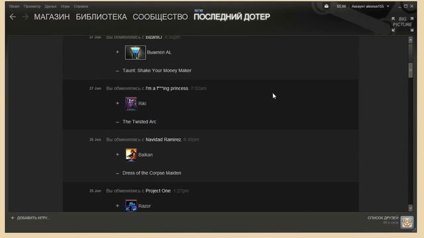Click Taunt: Shake Your Money Maker
The image size is (424, 238).
(x=157, y=71)
